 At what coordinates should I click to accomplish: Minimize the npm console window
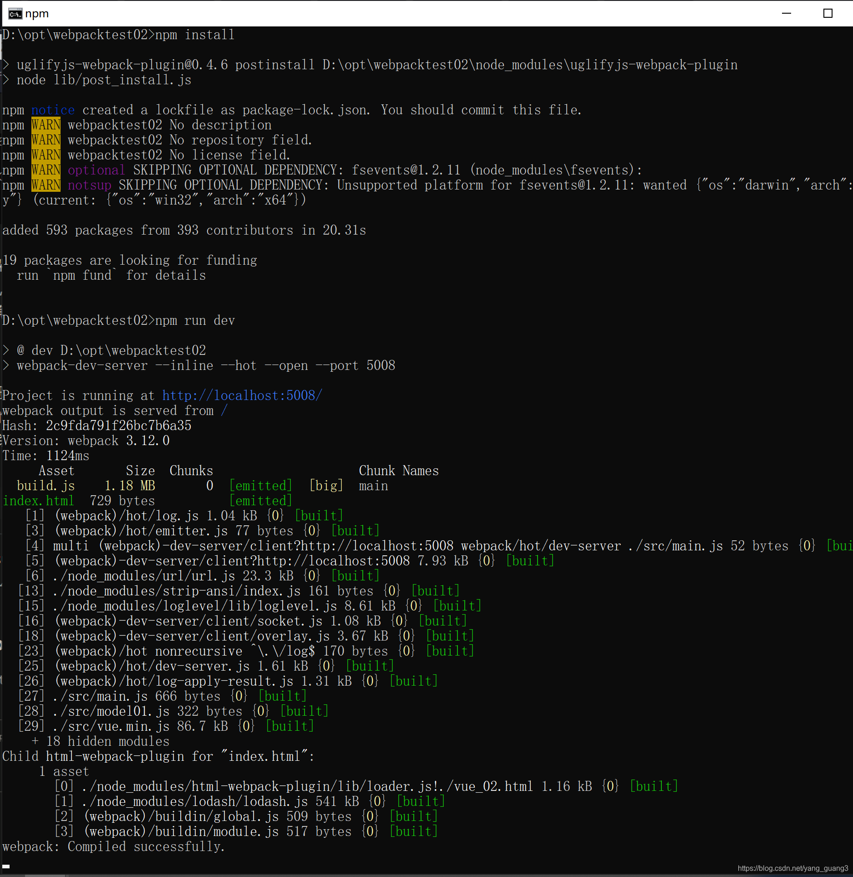tap(786, 14)
